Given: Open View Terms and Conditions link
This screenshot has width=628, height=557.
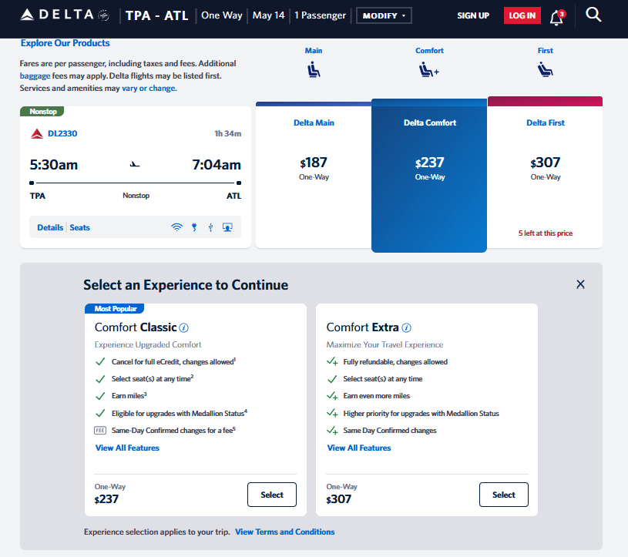Looking at the screenshot, I should pyautogui.click(x=285, y=532).
